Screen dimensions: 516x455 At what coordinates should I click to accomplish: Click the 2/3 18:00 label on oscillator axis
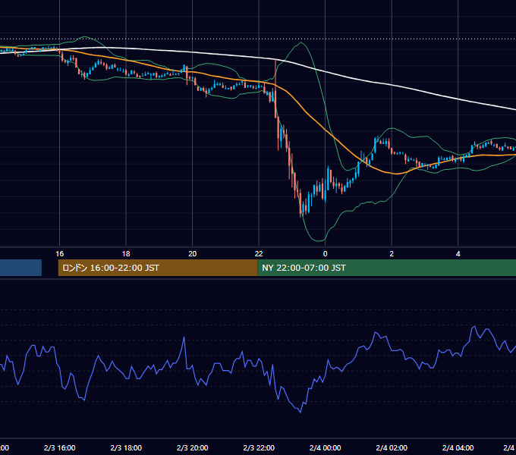click(126, 447)
